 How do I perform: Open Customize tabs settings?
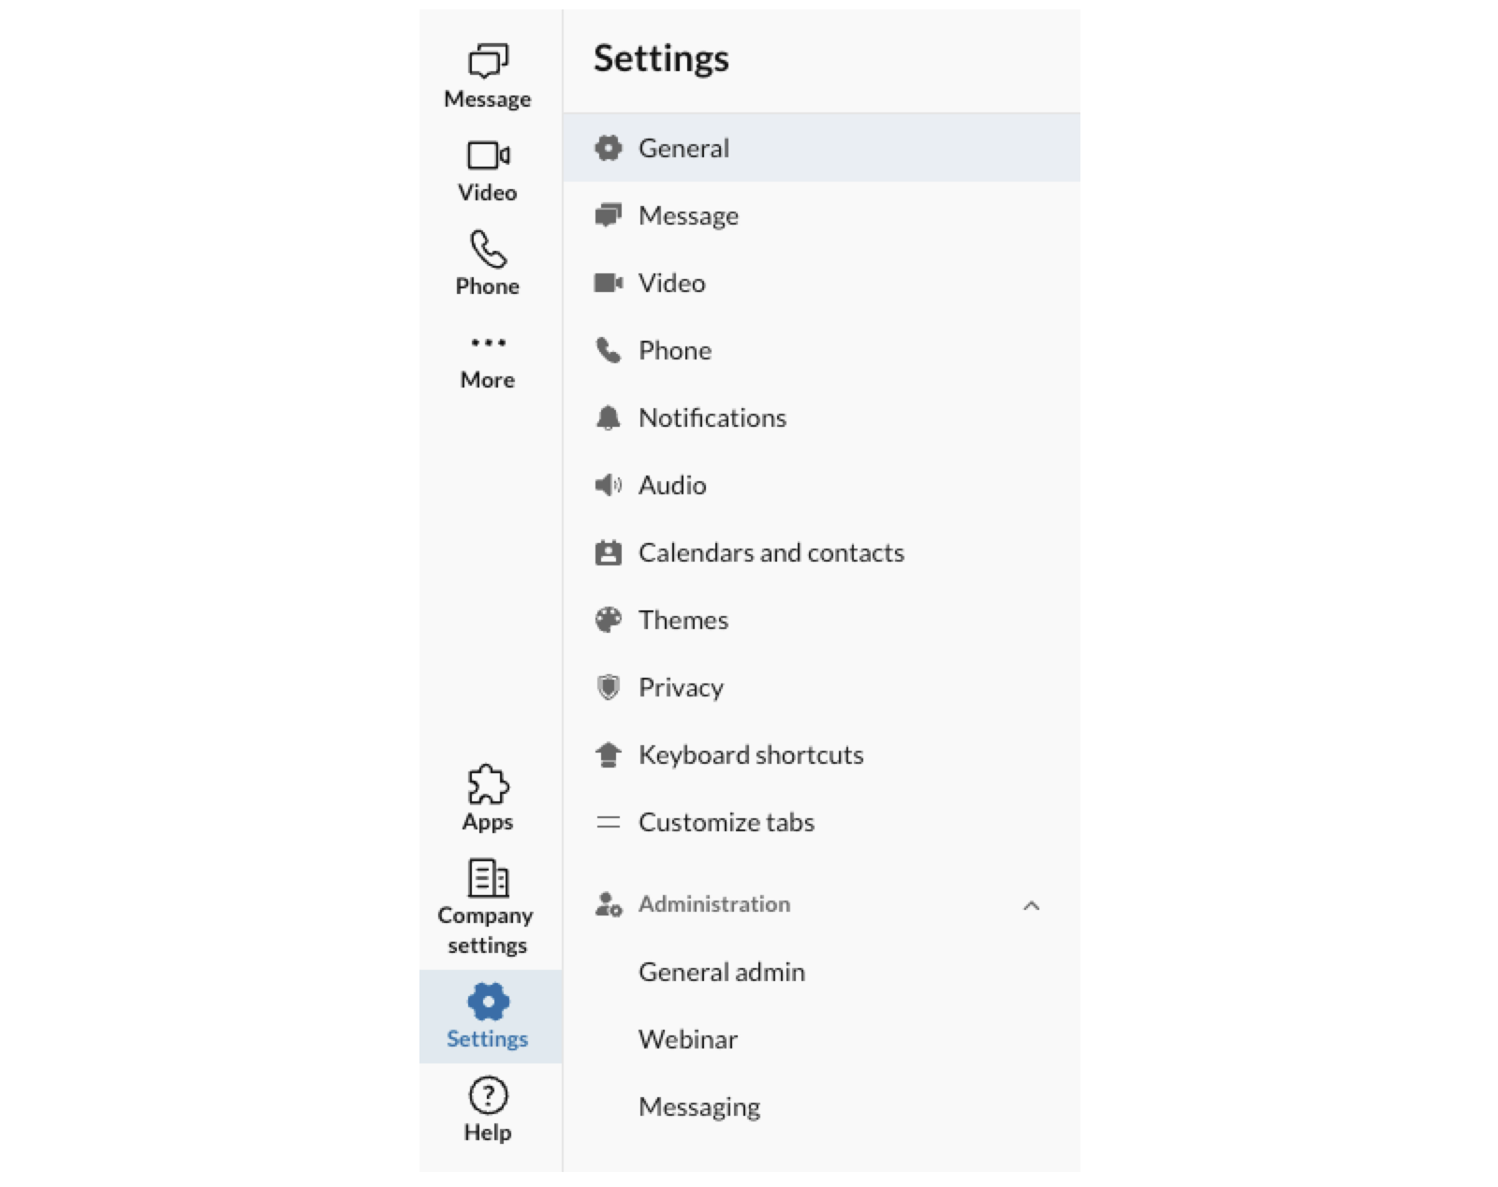727,822
